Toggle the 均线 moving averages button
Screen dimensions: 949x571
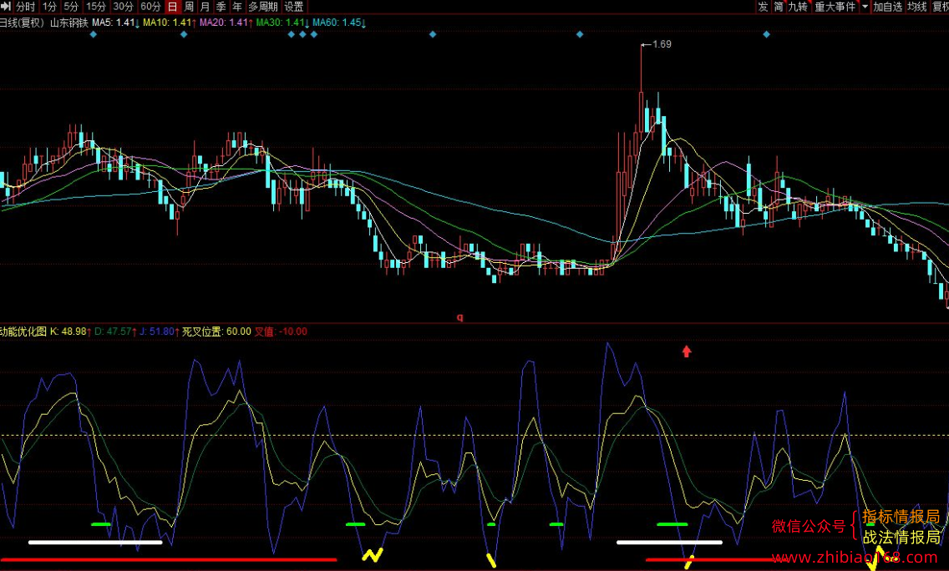[x=917, y=7]
